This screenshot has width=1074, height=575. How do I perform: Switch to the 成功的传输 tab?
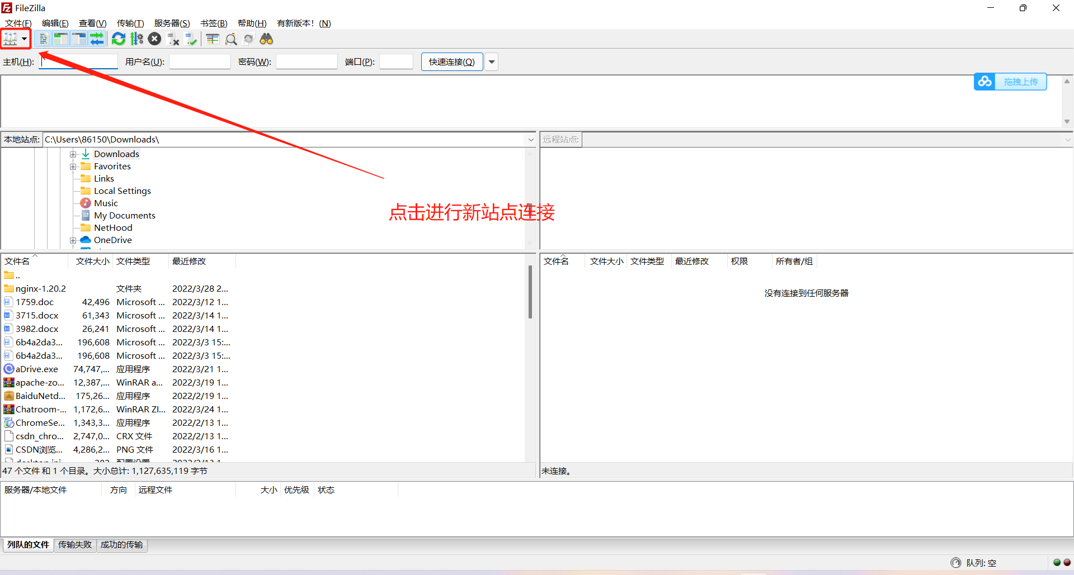point(122,545)
